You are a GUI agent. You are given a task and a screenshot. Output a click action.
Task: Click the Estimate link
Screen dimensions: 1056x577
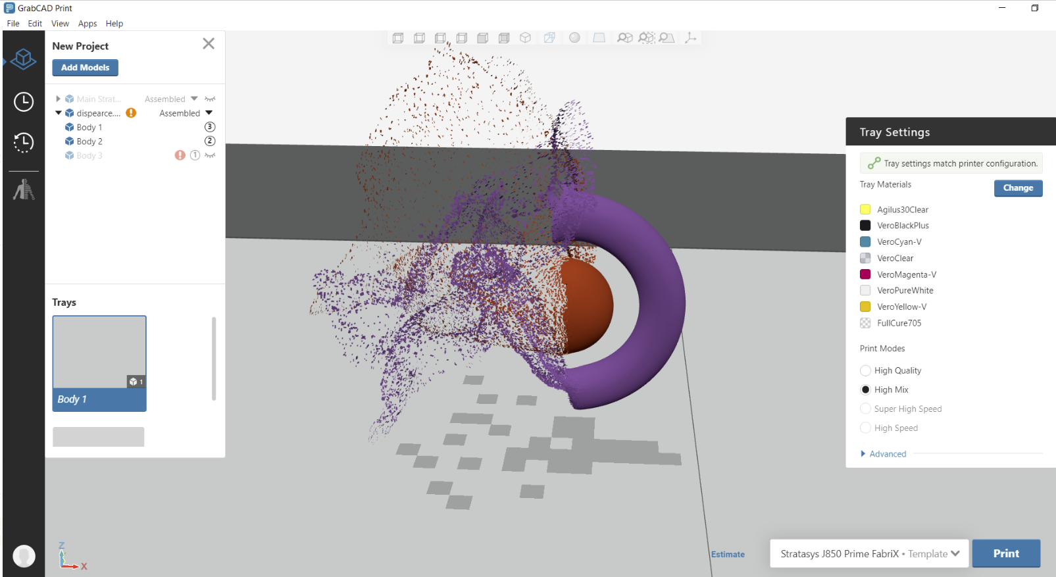(728, 555)
